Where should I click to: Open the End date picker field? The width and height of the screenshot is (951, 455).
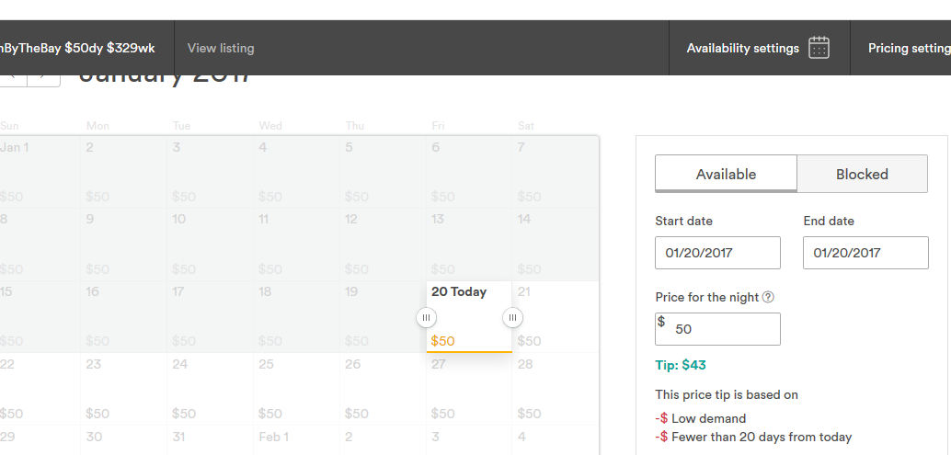pyautogui.click(x=865, y=253)
